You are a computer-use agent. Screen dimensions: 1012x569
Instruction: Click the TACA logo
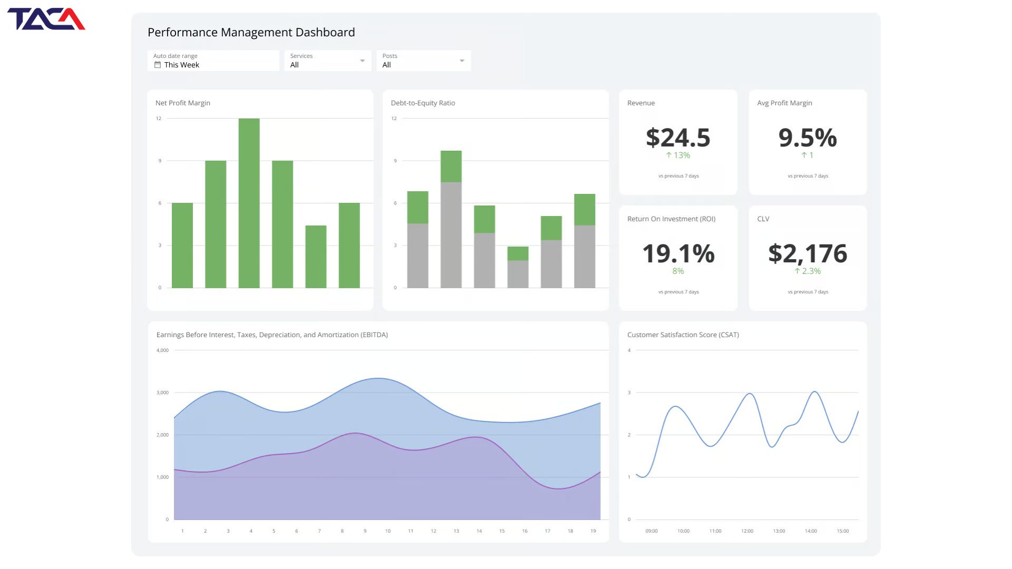coord(46,19)
